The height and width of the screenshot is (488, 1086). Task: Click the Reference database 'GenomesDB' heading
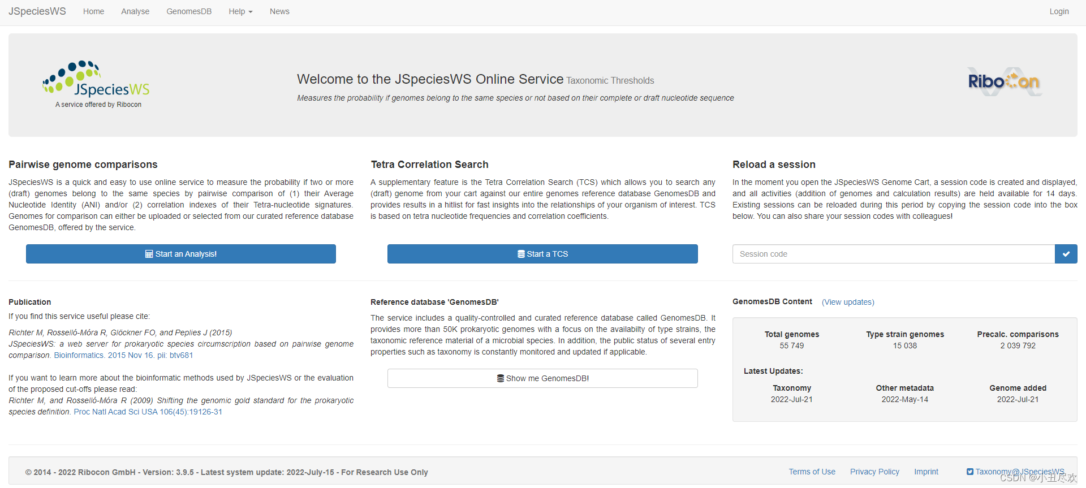point(434,302)
